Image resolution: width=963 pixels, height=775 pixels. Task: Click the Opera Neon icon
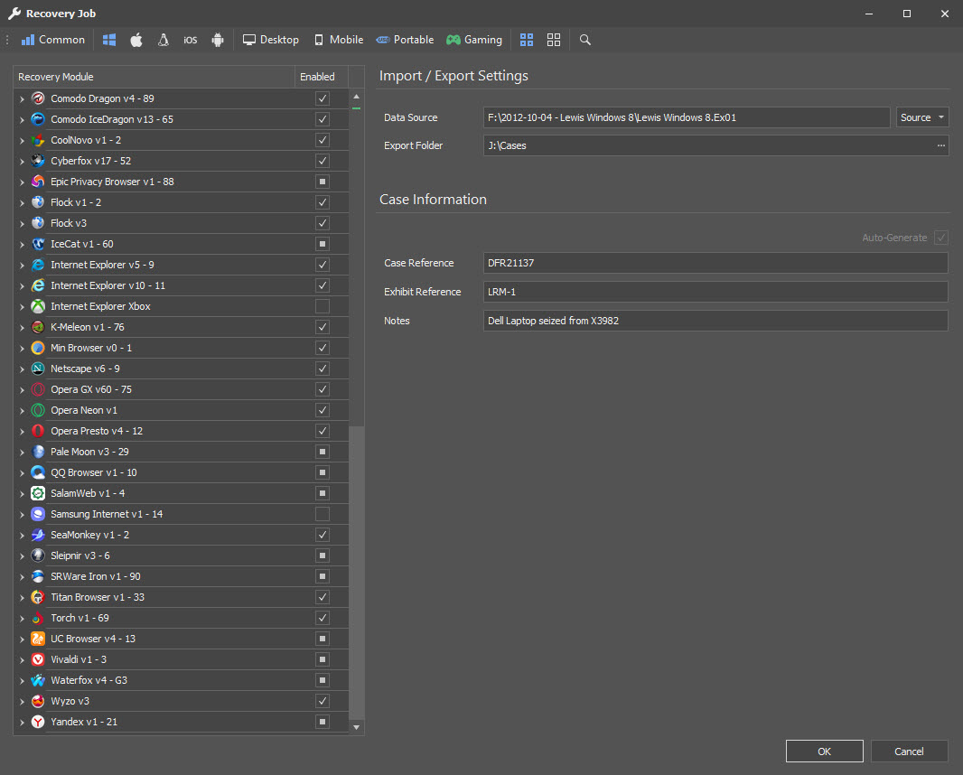[38, 410]
